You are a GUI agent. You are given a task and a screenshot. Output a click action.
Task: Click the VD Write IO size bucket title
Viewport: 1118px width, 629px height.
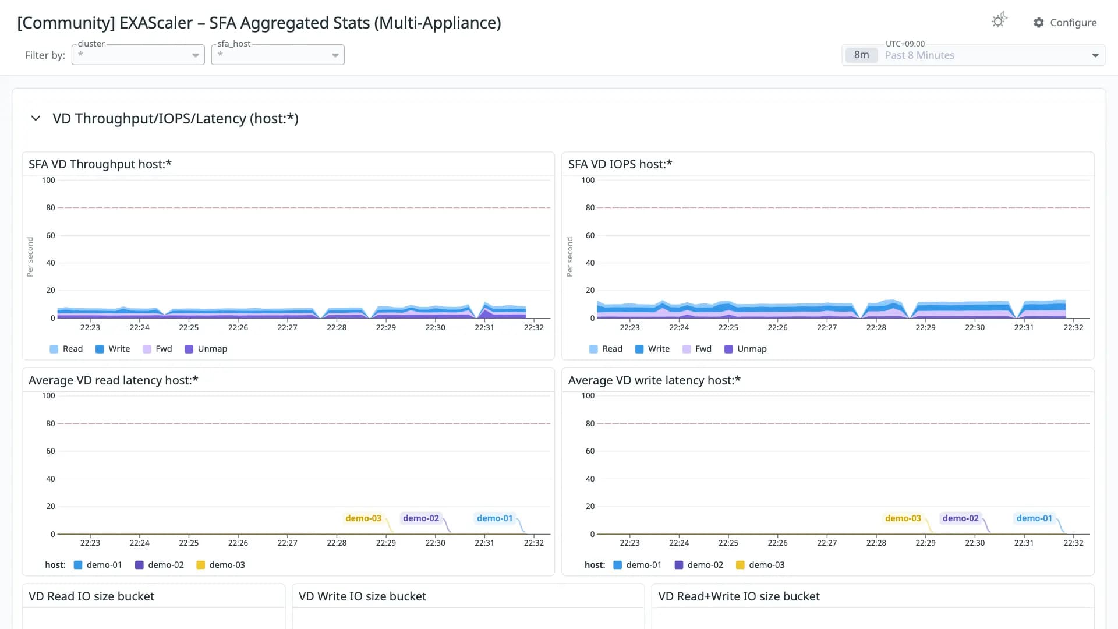click(362, 596)
